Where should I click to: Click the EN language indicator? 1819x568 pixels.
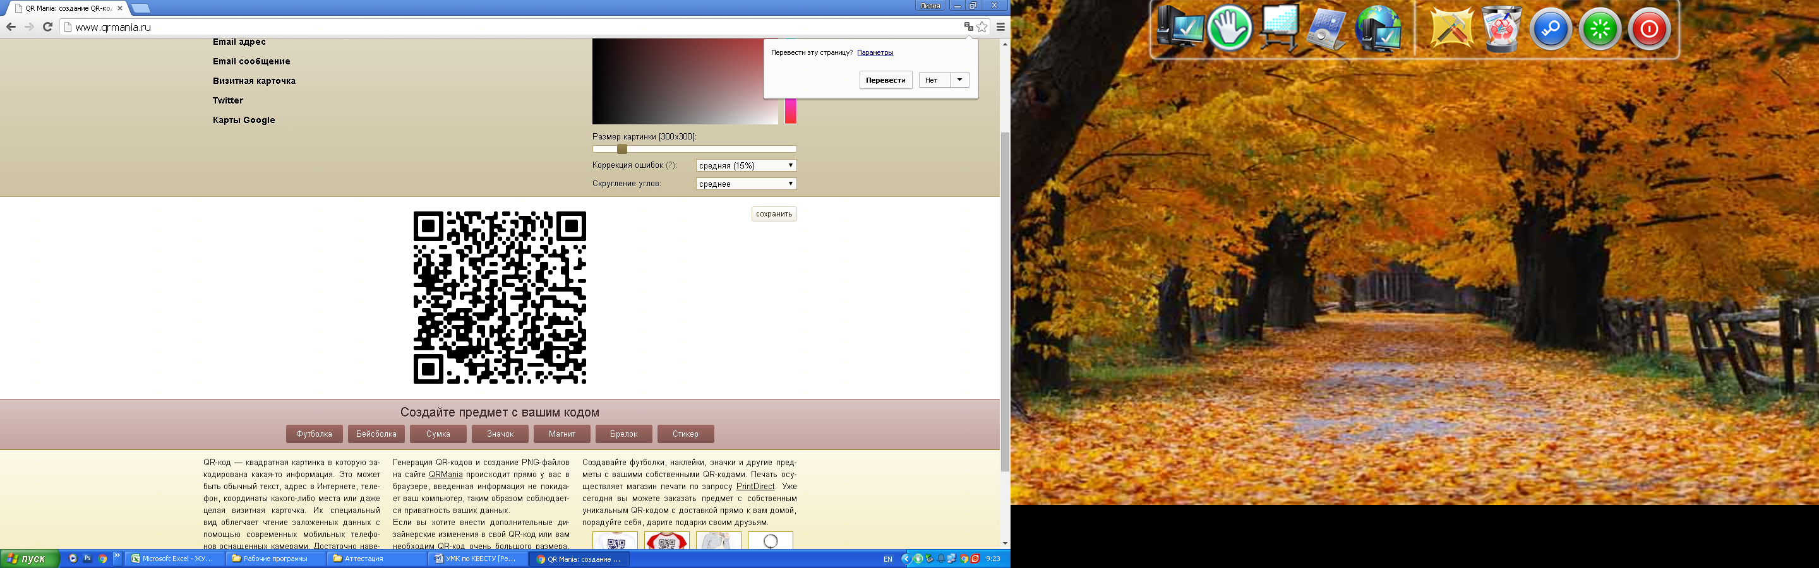887,559
